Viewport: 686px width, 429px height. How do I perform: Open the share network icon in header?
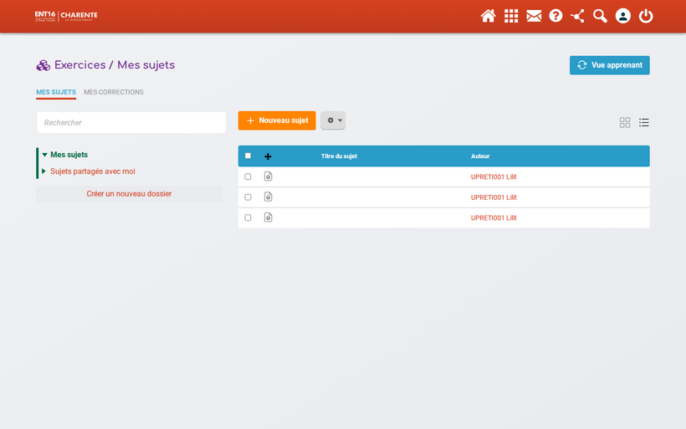[x=577, y=16]
